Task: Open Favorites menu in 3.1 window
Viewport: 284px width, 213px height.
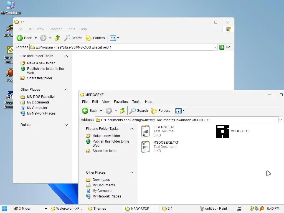Action: click(x=55, y=29)
